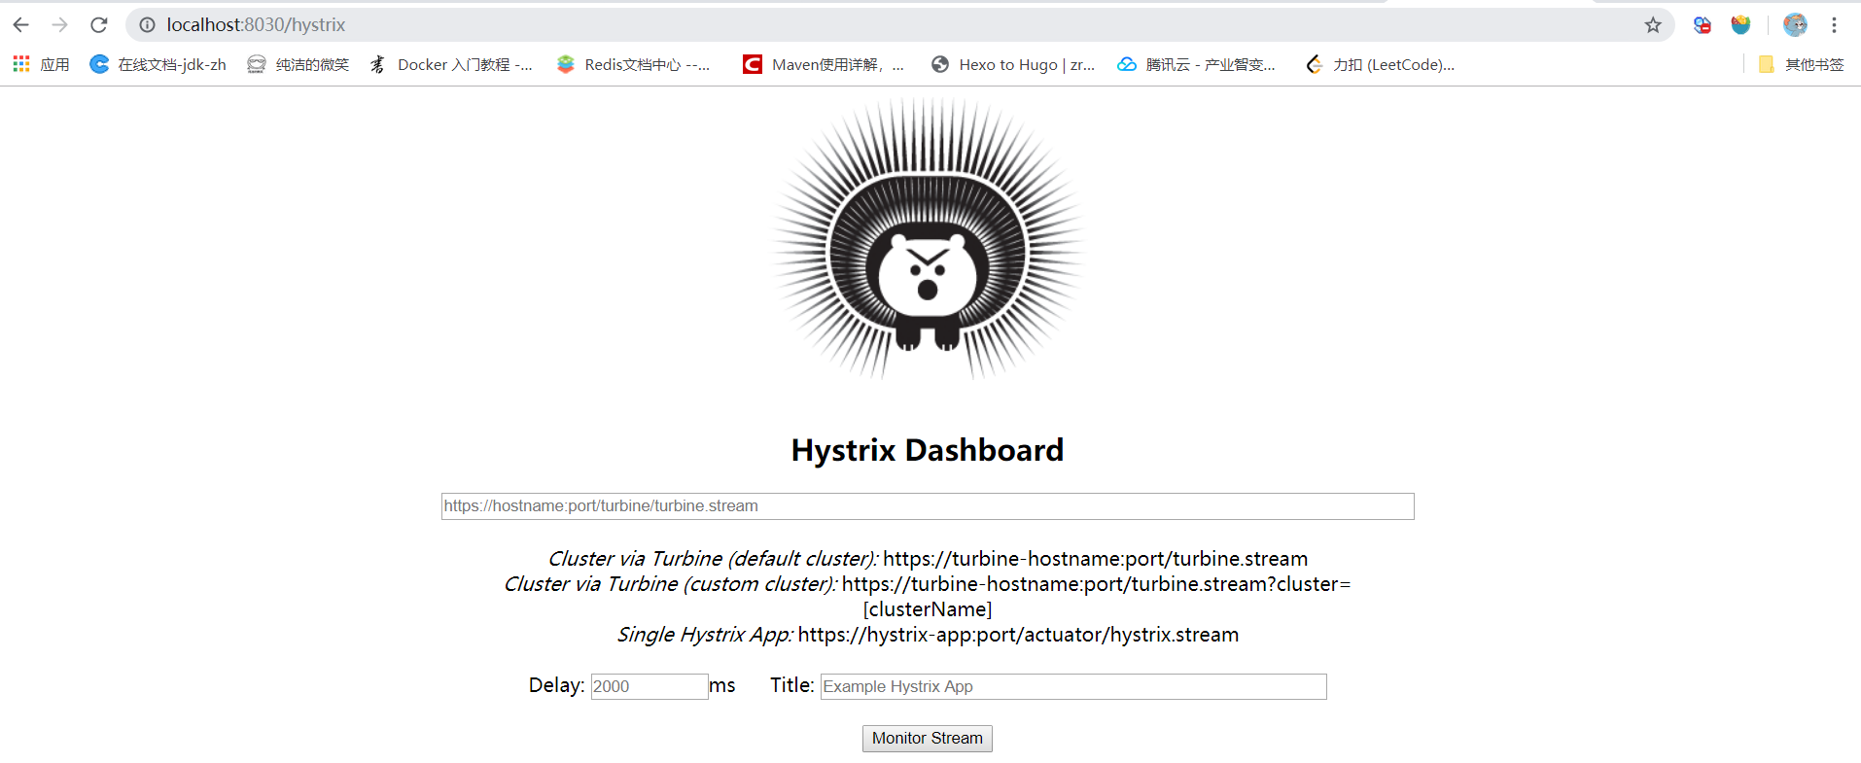Focus the turbine stream URL input field
This screenshot has width=1861, height=763.
[x=928, y=506]
